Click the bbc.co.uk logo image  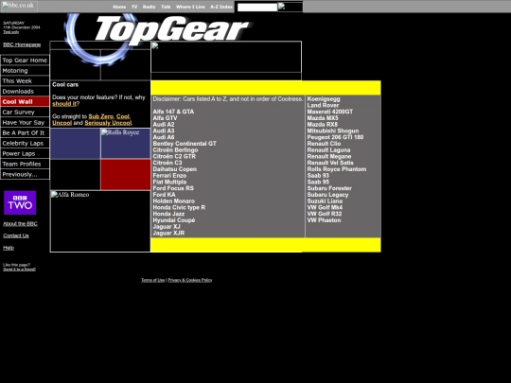point(19,7)
